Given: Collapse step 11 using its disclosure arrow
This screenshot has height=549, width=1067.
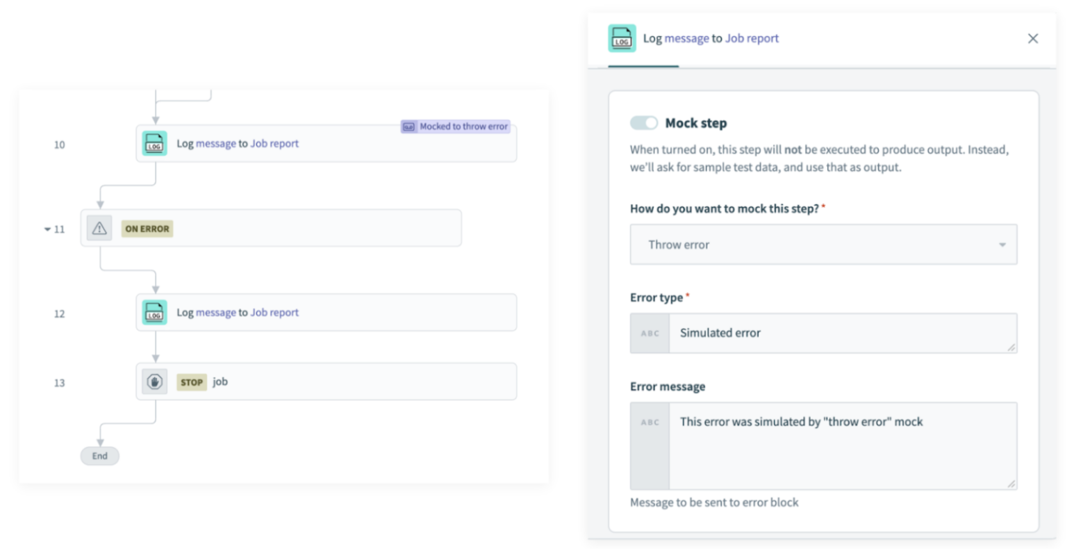Looking at the screenshot, I should (x=47, y=228).
